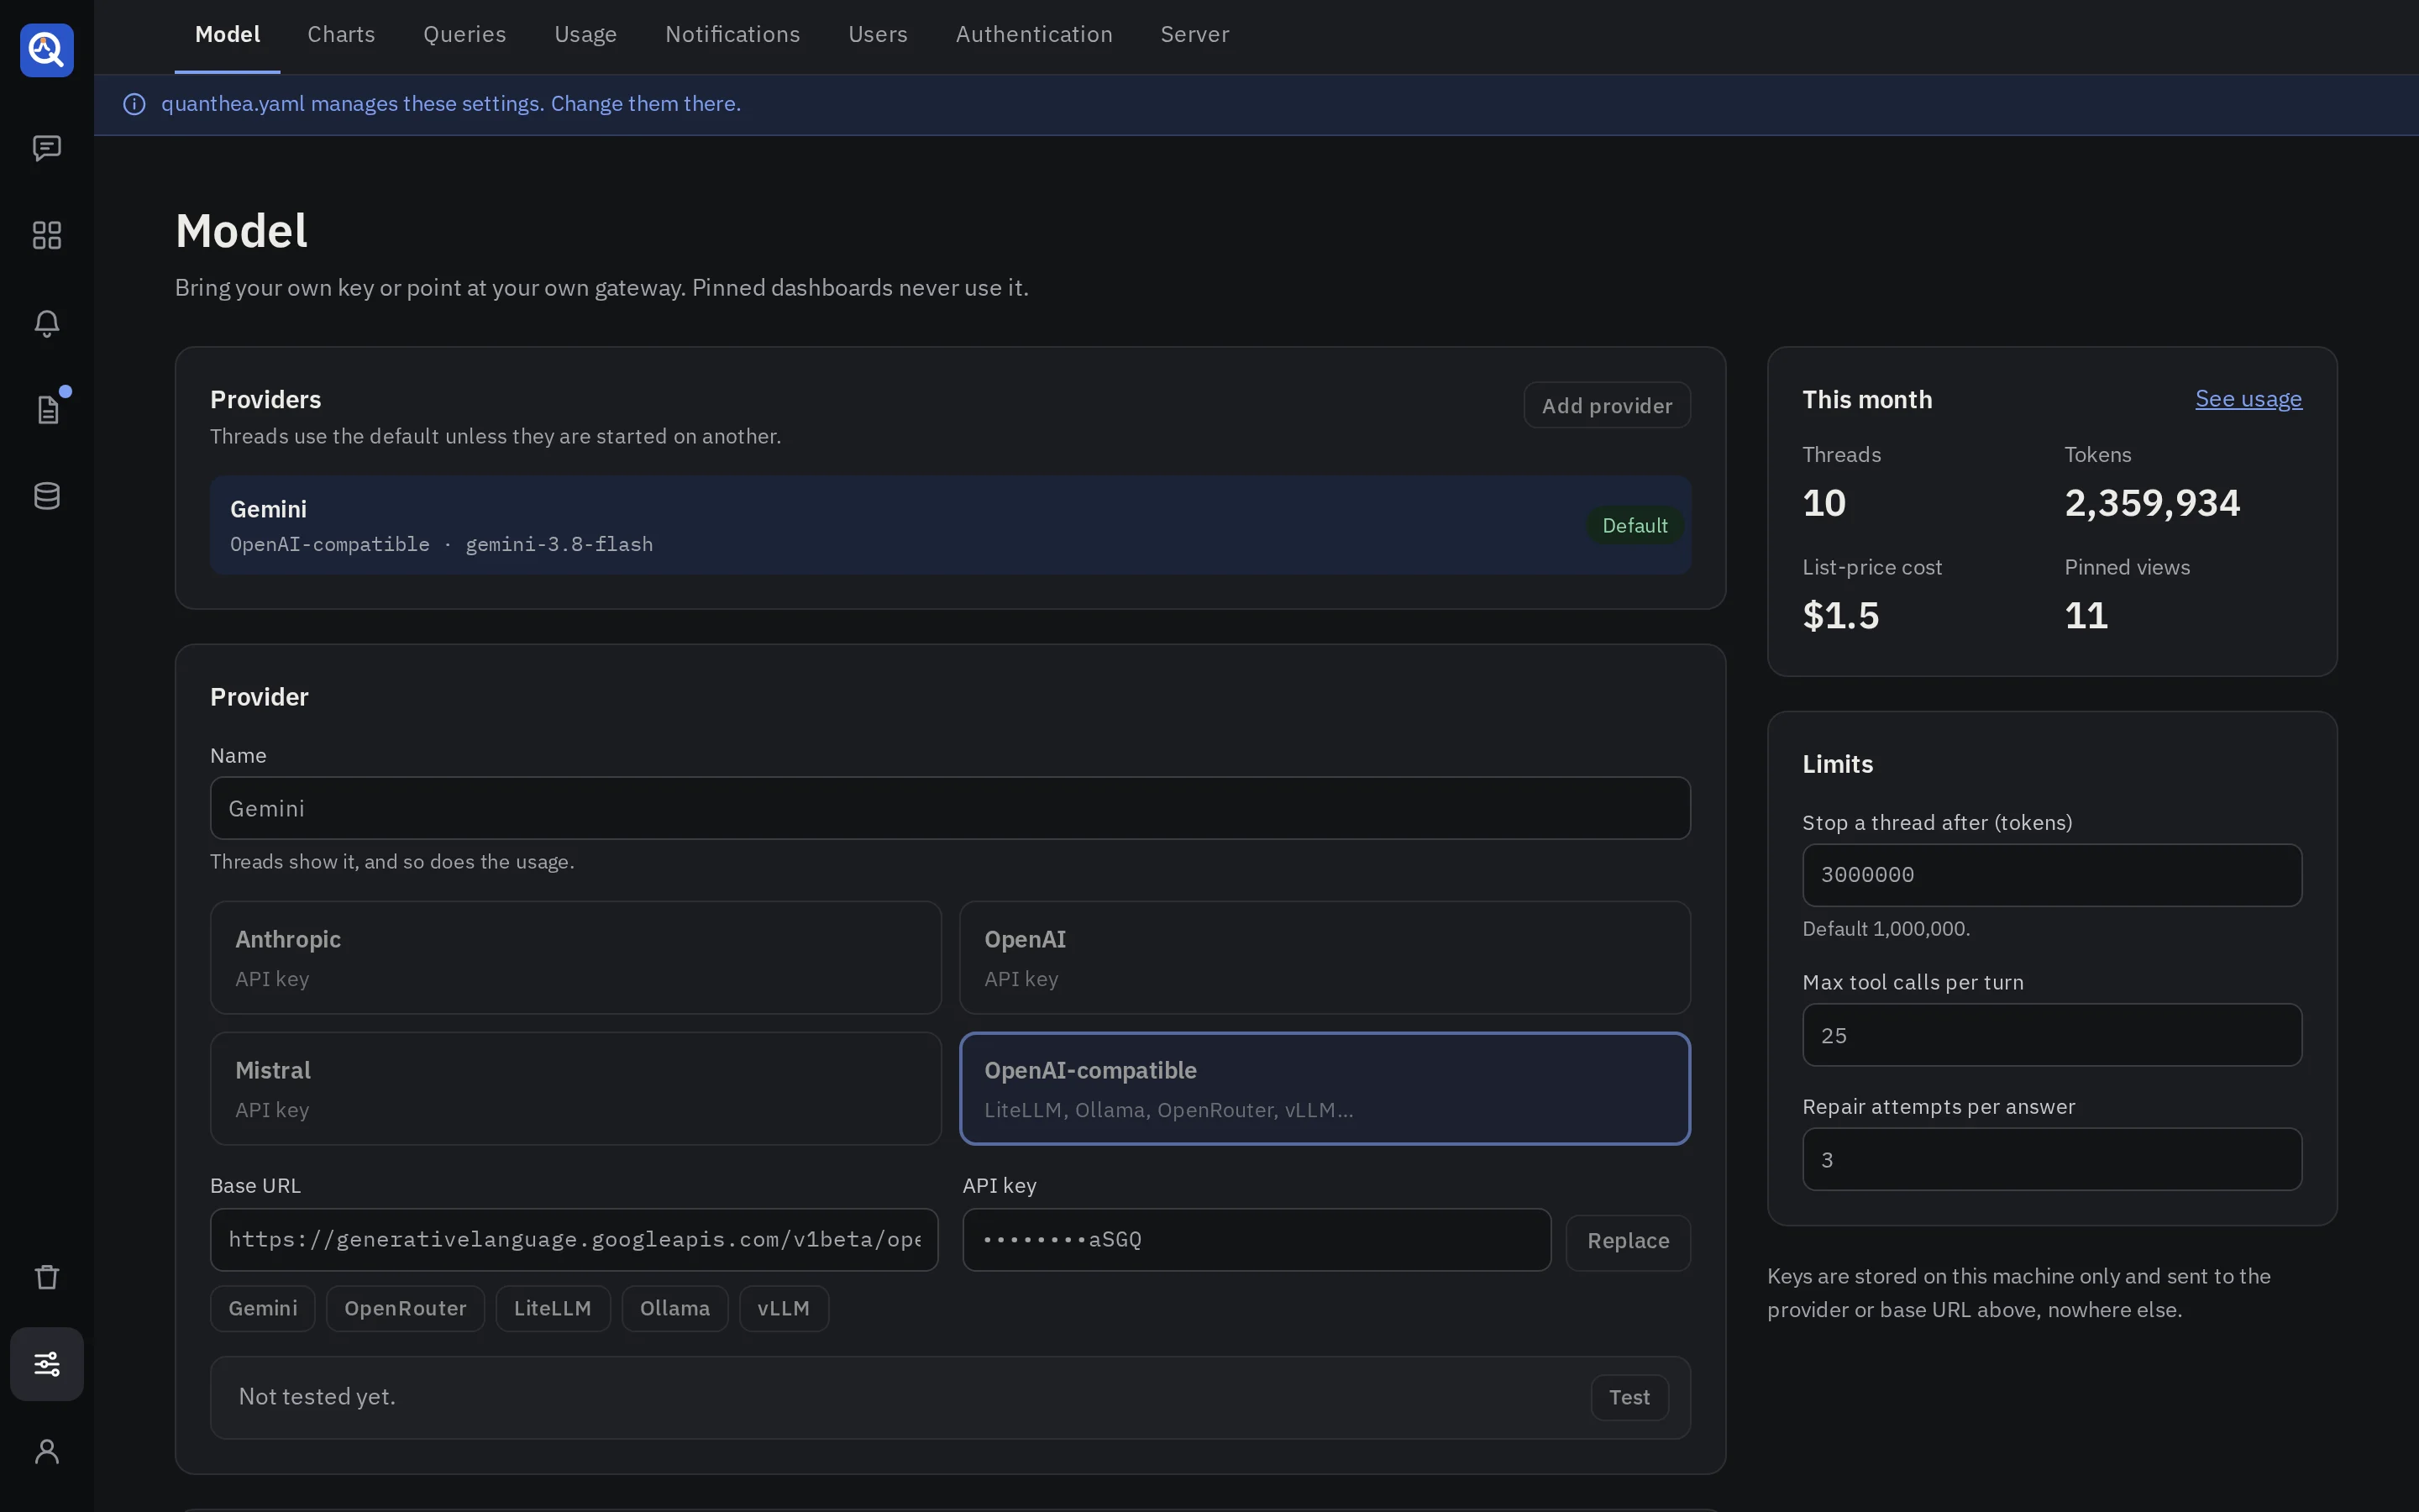Click the settings sliders icon
The width and height of the screenshot is (2419, 1512).
pos(47,1364)
